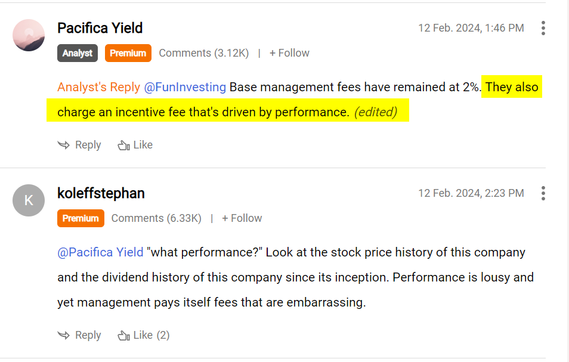Follow Pacifica Yield
Viewport: 569px width, 362px height.
point(289,53)
